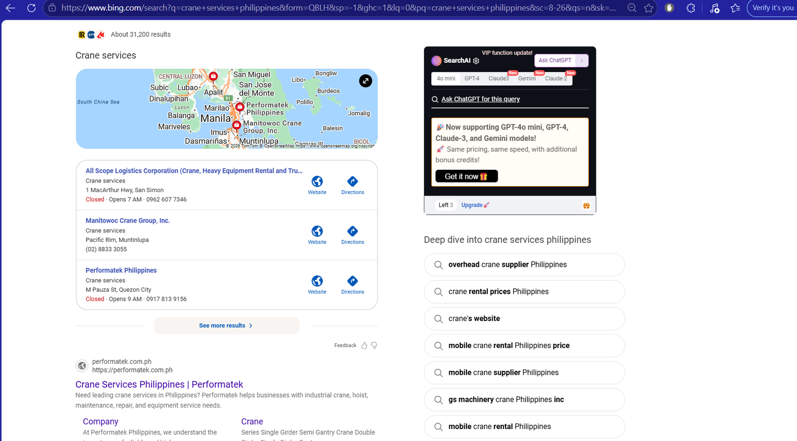Open the Crane sitelink
Screen dimensions: 797x441
tap(252, 422)
